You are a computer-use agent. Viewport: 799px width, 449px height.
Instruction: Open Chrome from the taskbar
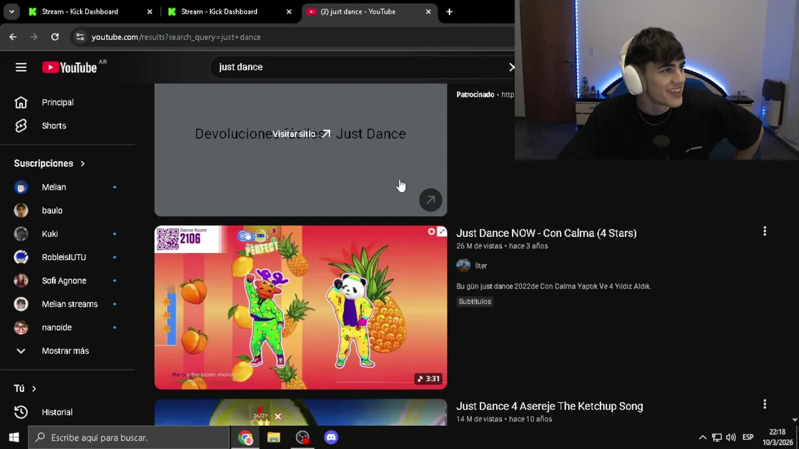click(245, 438)
